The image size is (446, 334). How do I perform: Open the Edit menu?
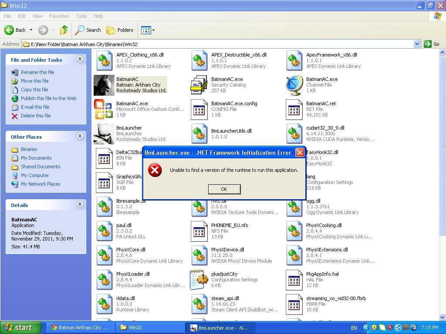(x=22, y=16)
